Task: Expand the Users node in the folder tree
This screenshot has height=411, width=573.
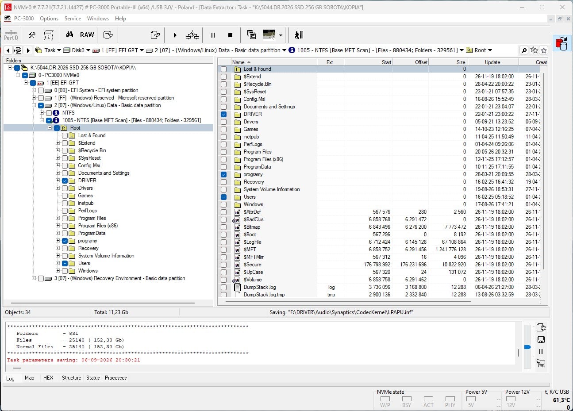Action: tap(58, 263)
